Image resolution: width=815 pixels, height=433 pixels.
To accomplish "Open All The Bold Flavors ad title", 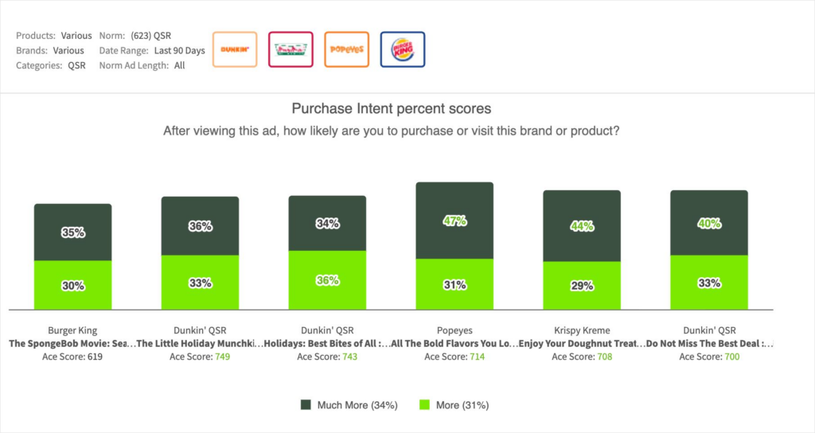I will click(x=454, y=344).
